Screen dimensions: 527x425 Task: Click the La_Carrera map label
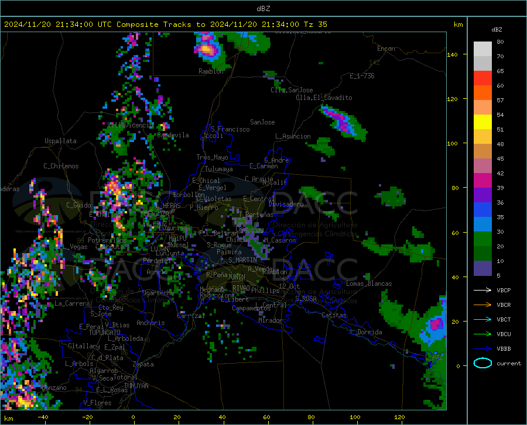point(72,303)
